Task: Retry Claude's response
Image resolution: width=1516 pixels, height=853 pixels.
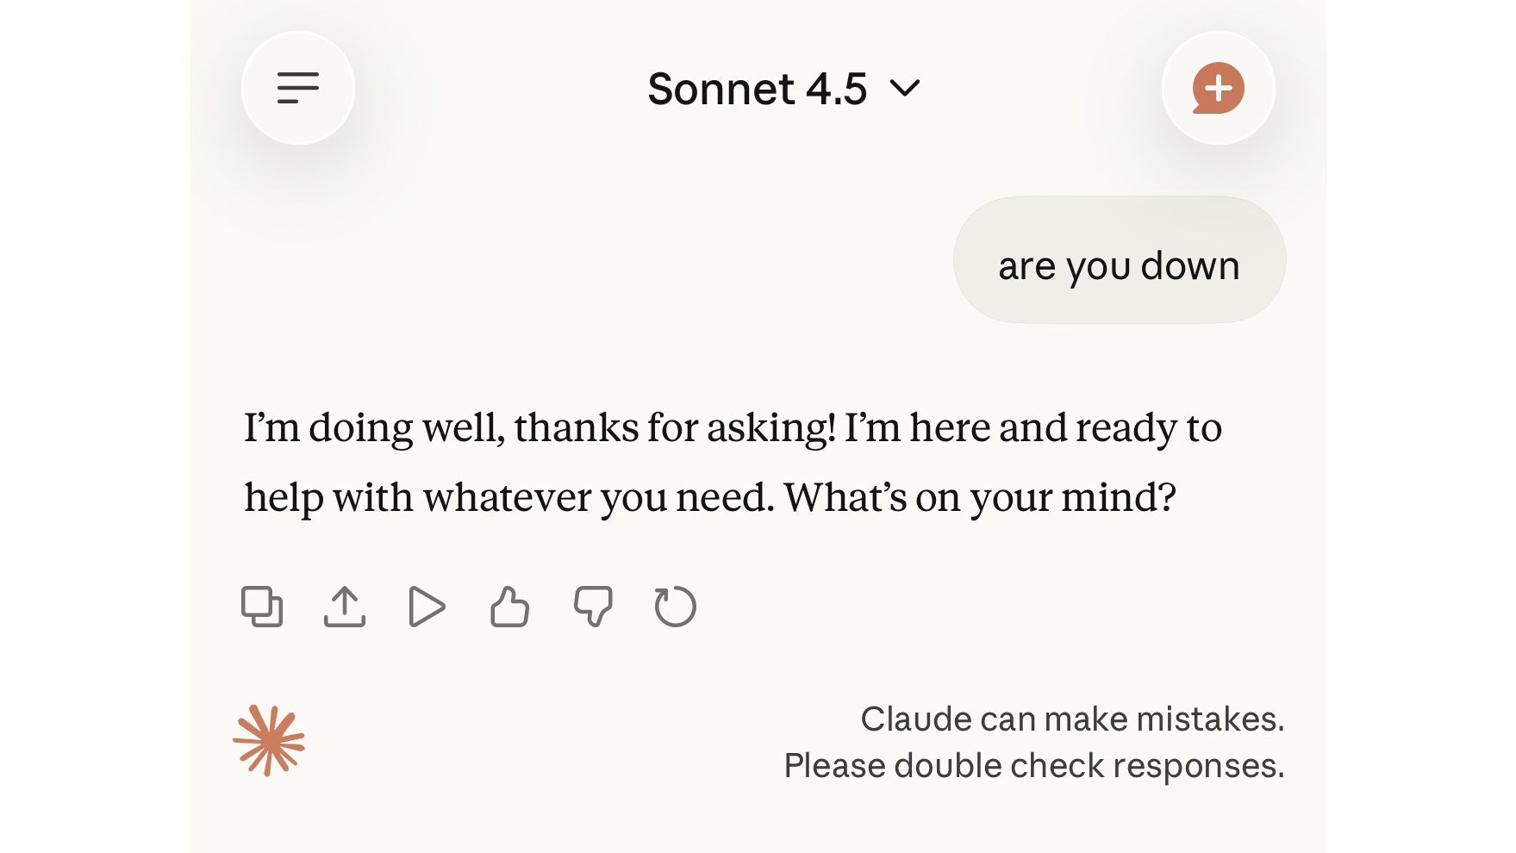Action: [675, 606]
